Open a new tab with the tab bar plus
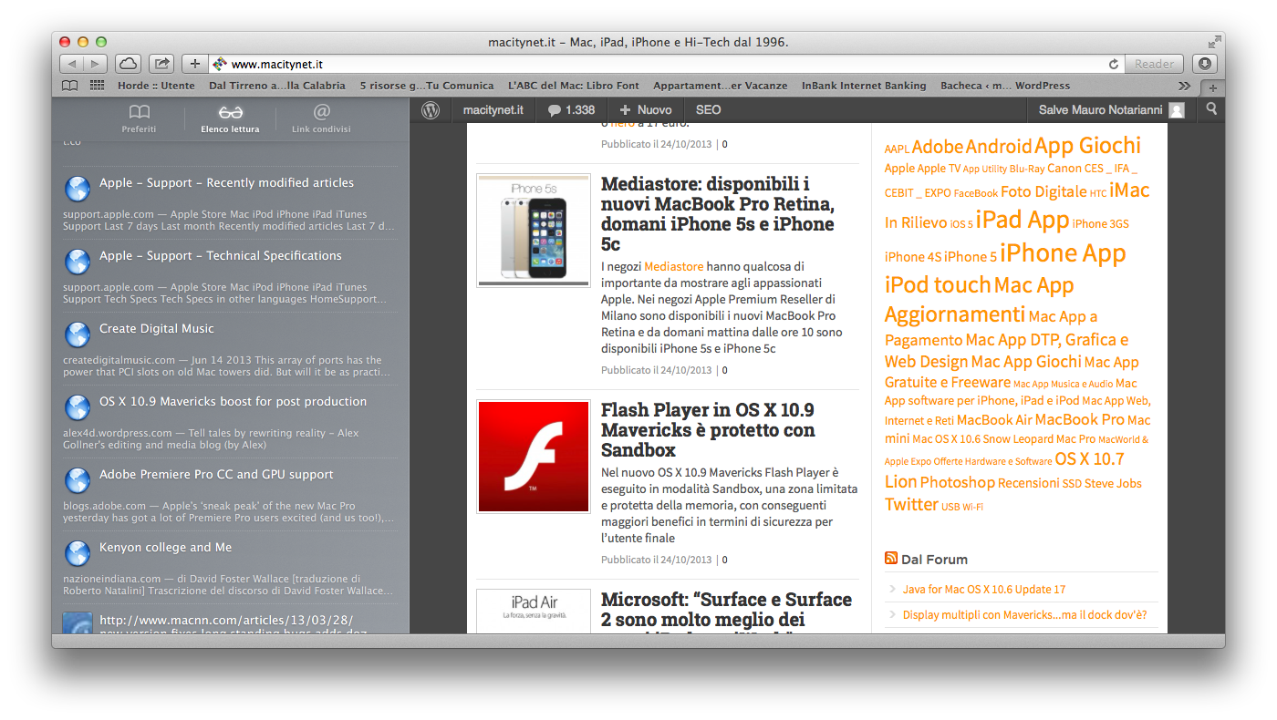The image size is (1277, 720). click(1212, 87)
